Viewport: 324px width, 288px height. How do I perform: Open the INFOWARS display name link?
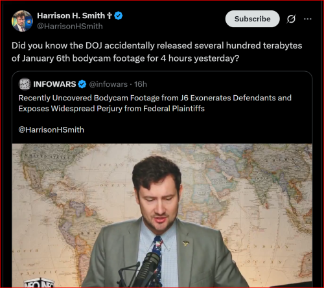pyautogui.click(x=54, y=84)
